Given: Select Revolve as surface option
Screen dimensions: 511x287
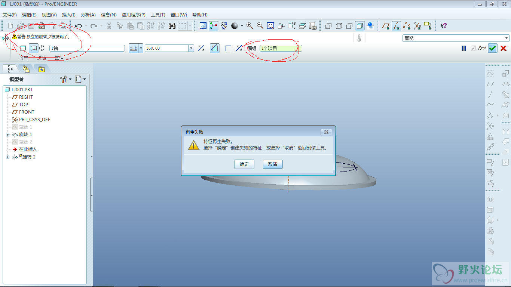Looking at the screenshot, I should [x=34, y=48].
